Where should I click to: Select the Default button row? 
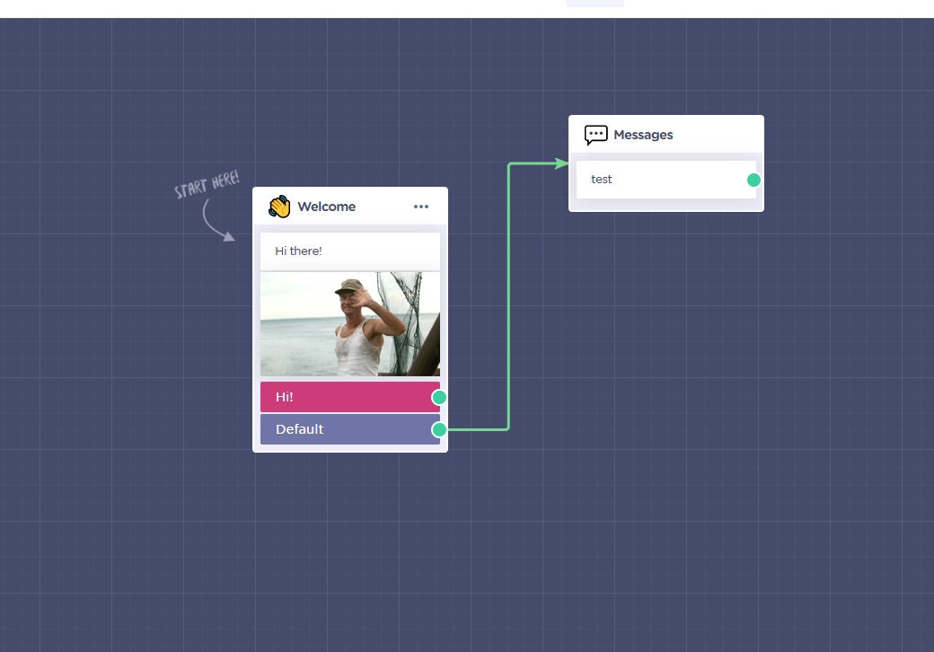tap(350, 429)
